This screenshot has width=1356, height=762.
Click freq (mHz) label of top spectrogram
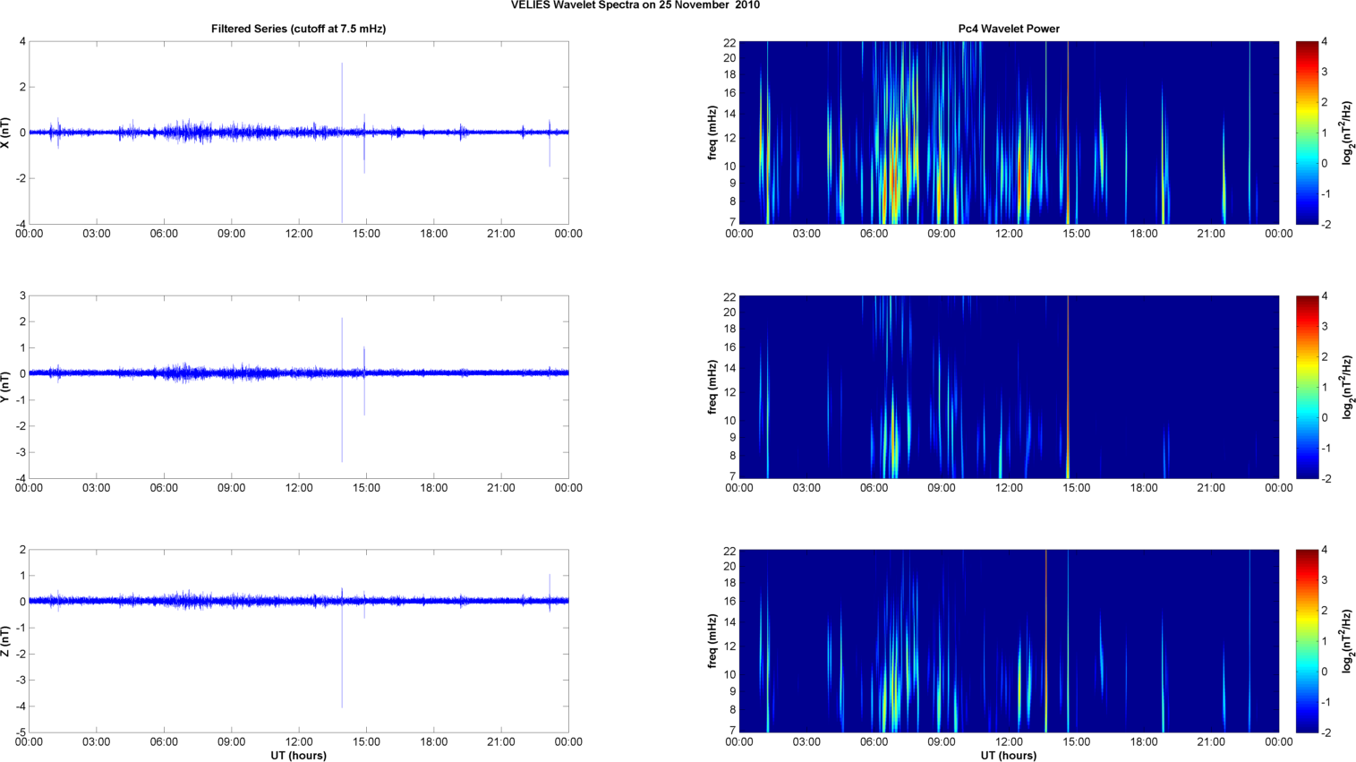(712, 133)
